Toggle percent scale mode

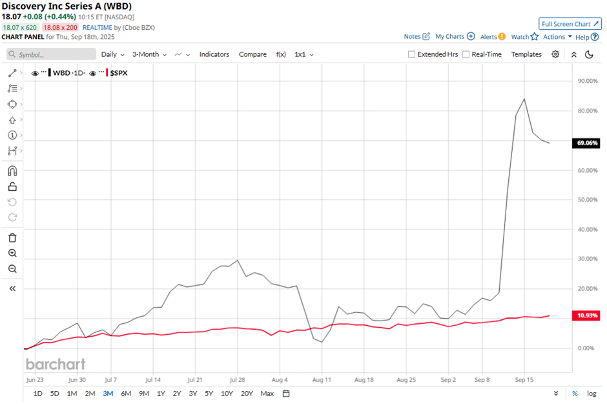tap(575, 394)
